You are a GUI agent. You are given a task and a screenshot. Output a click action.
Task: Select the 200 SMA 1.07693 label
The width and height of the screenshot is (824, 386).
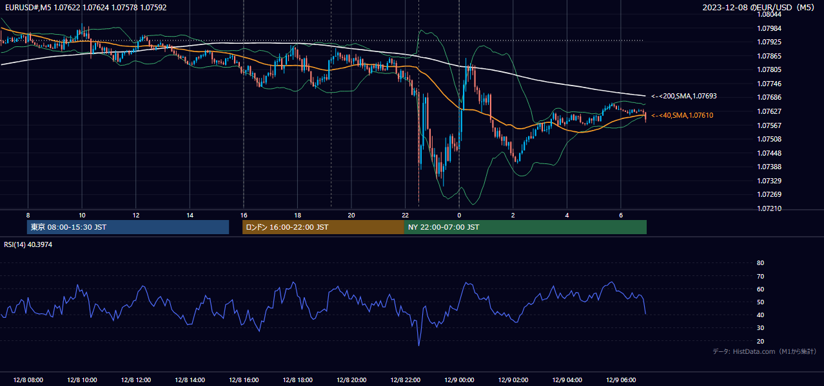pyautogui.click(x=684, y=96)
